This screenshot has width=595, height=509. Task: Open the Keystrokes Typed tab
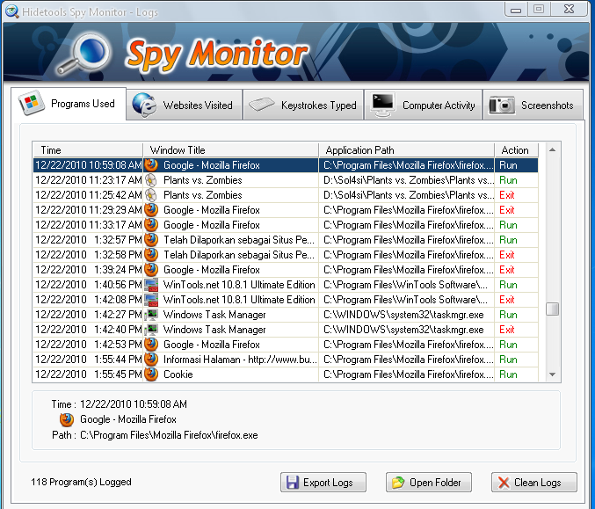point(303,105)
